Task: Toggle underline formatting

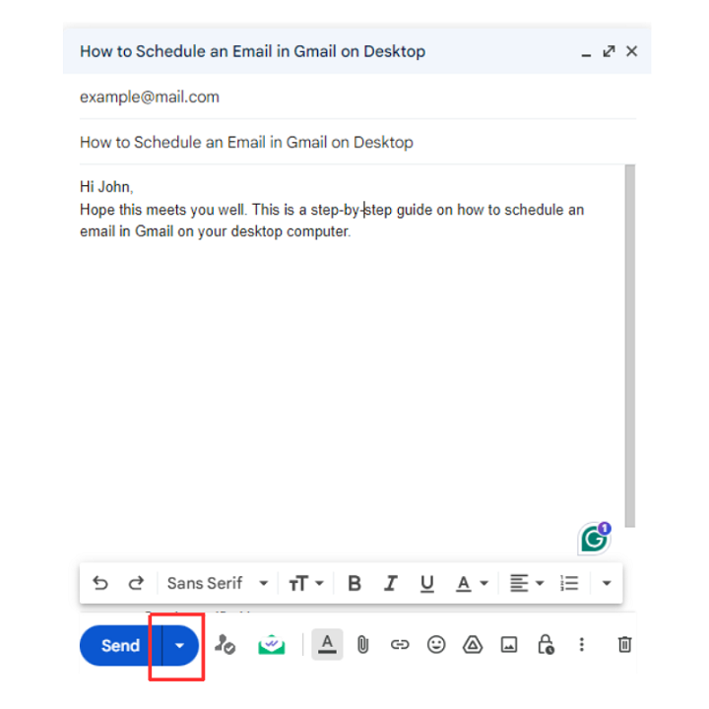Action: [x=426, y=583]
